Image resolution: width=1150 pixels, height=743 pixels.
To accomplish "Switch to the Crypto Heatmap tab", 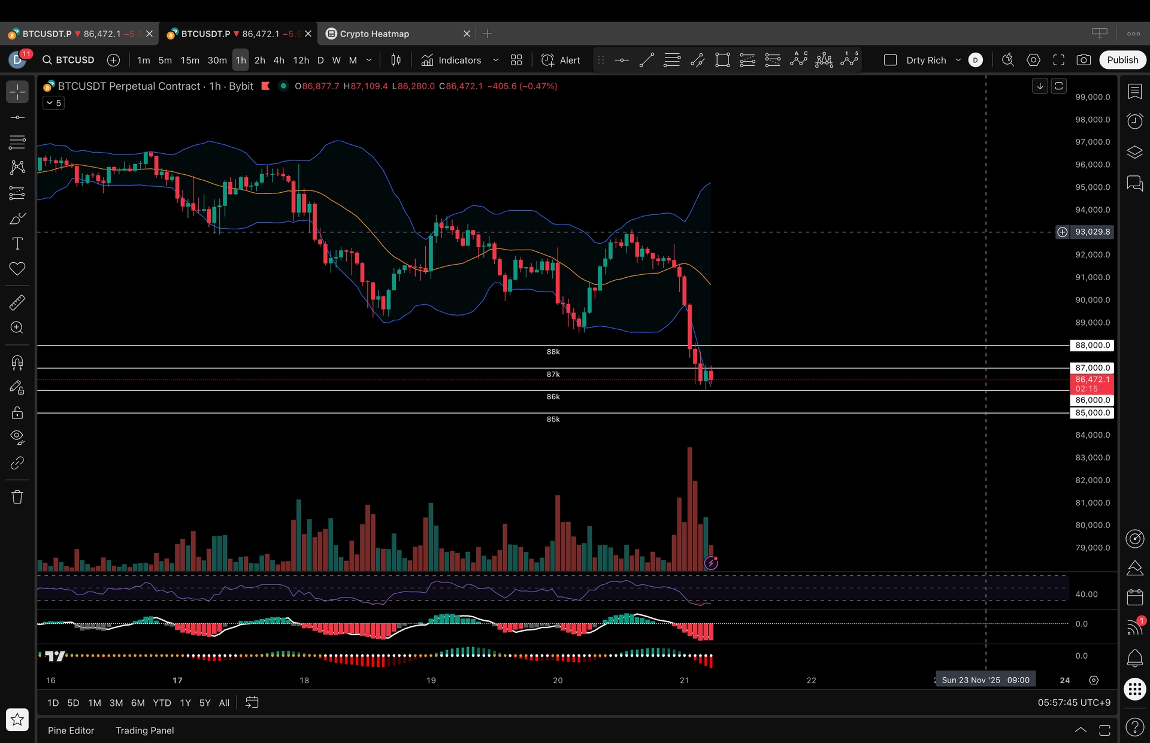I will point(374,34).
